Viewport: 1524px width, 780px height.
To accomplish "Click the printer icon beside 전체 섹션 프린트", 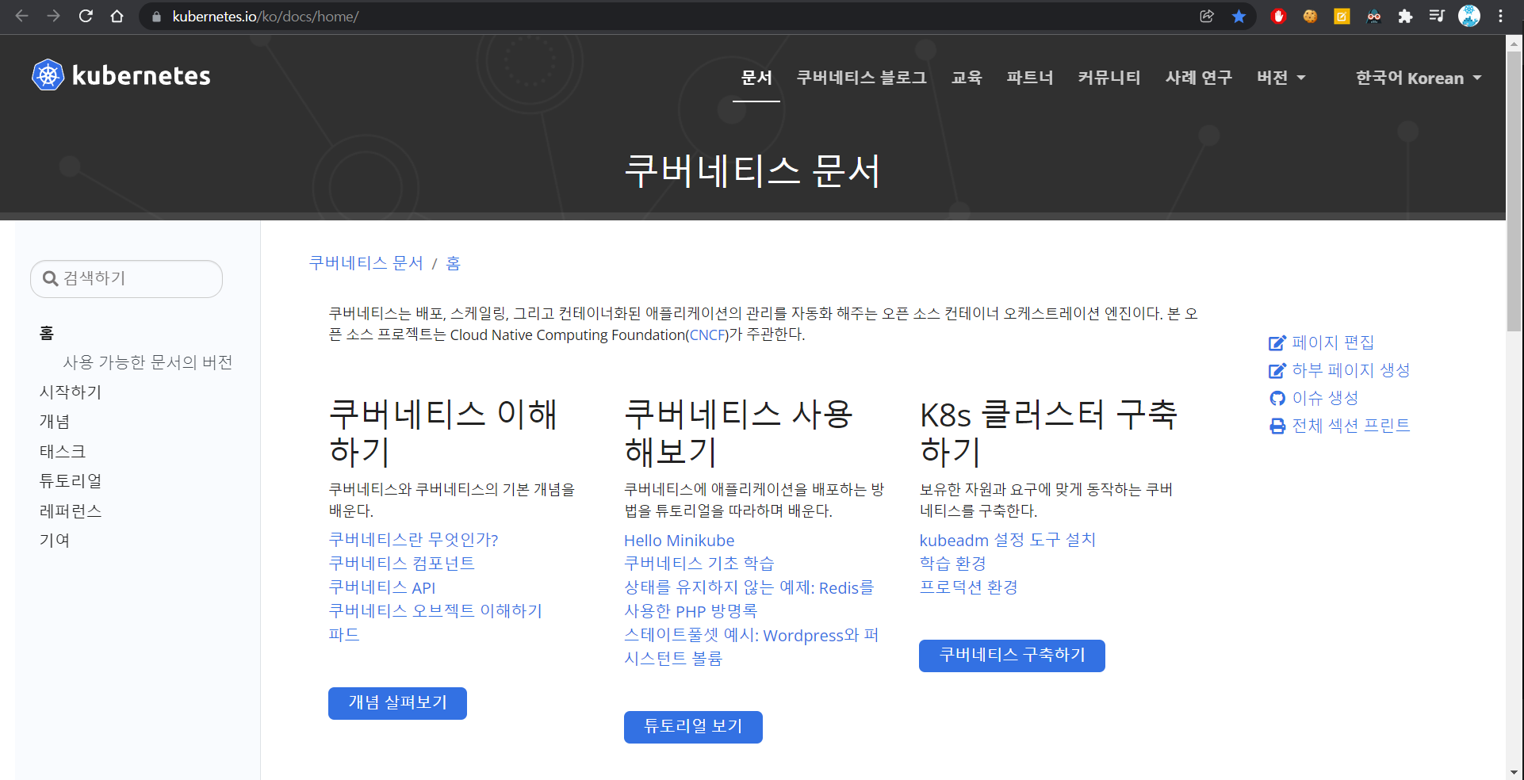I will pyautogui.click(x=1277, y=426).
